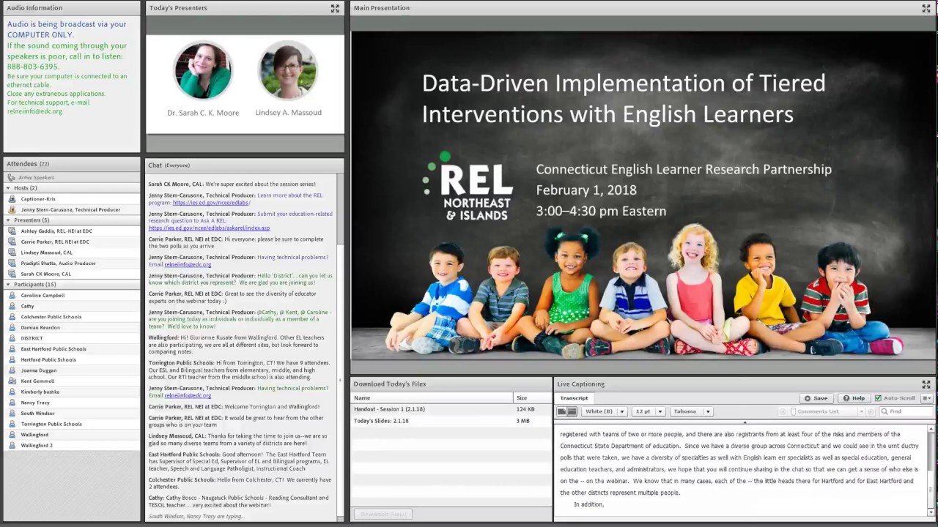Click participant icon beside DISTRICT
This screenshot has height=527, width=938.
point(12,338)
